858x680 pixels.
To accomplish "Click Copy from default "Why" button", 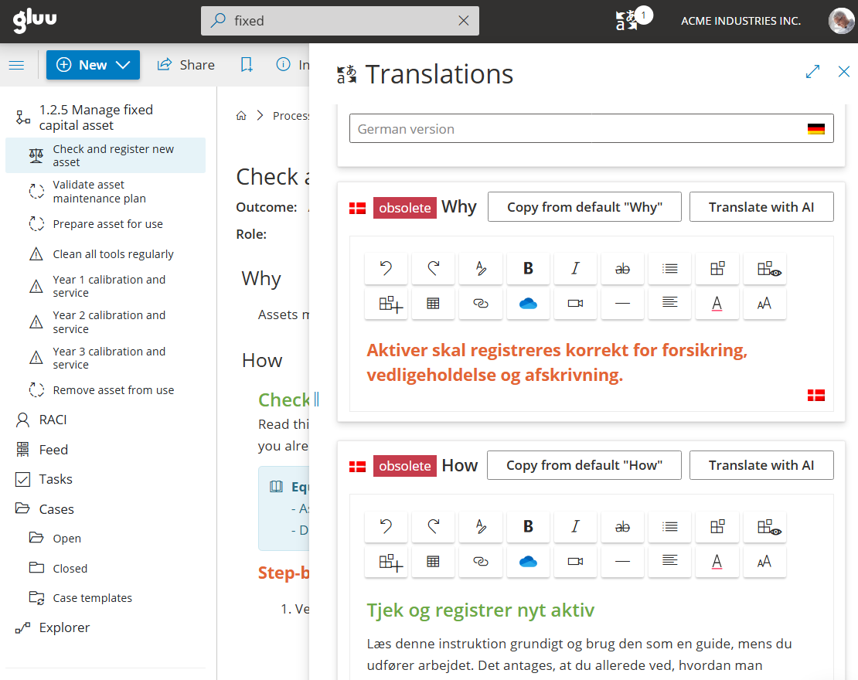I will click(584, 207).
